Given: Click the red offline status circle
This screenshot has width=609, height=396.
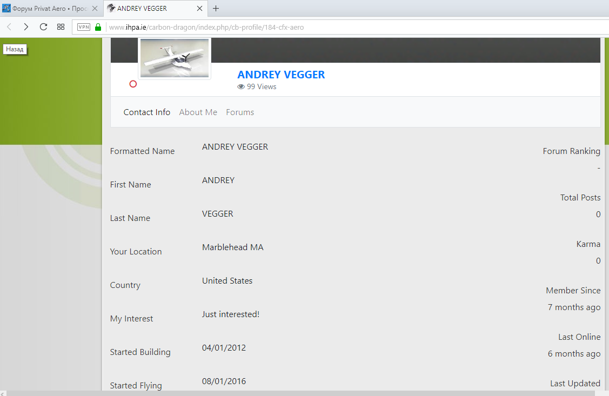Looking at the screenshot, I should 133,84.
